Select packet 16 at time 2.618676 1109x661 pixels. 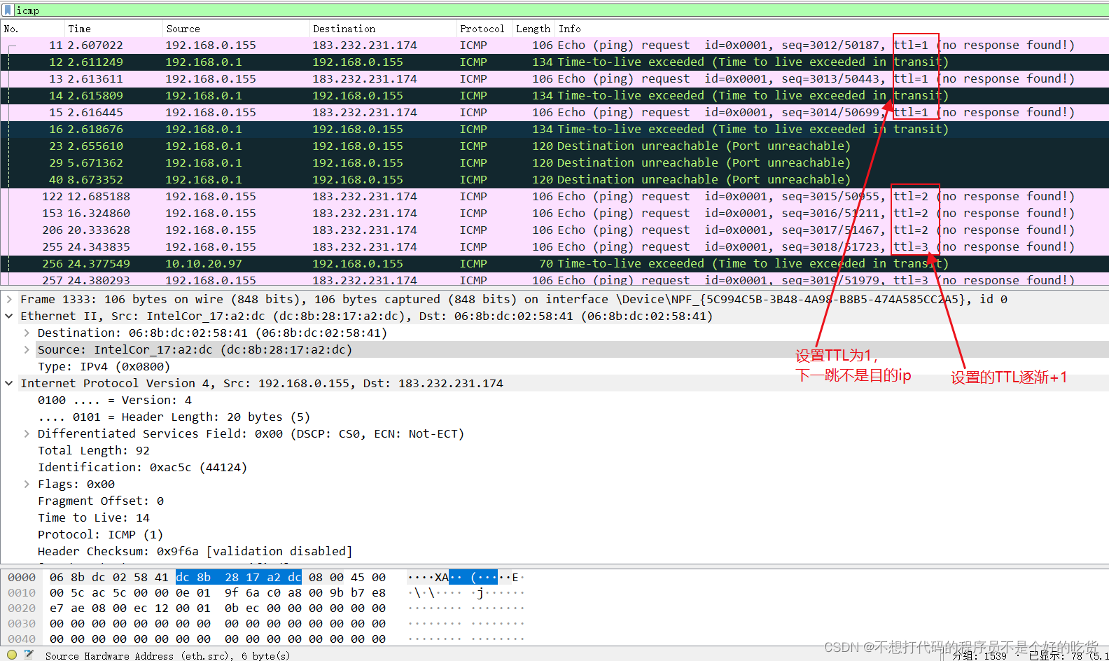(x=554, y=129)
